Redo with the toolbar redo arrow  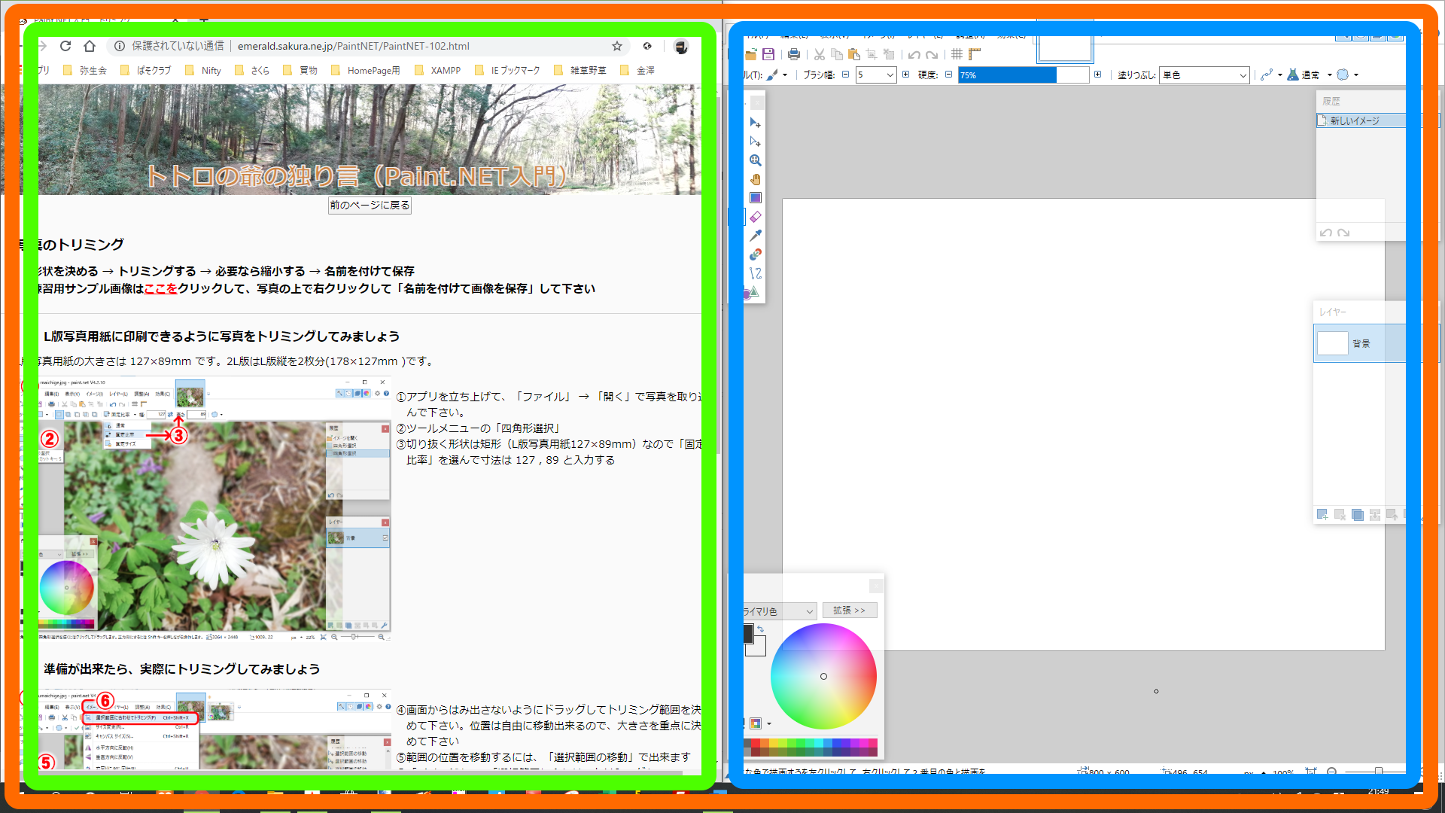[932, 54]
